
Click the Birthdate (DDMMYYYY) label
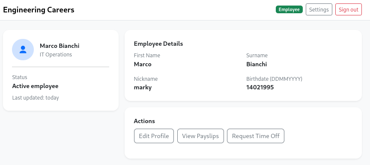[x=274, y=79]
